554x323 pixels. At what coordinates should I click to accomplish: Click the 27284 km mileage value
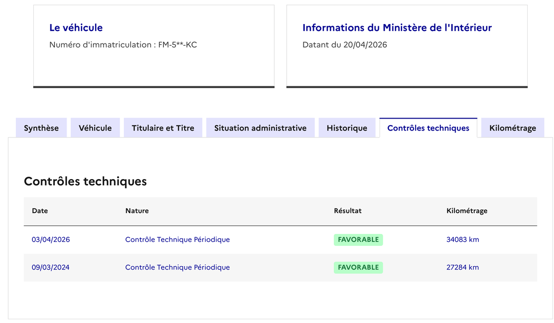(x=463, y=267)
